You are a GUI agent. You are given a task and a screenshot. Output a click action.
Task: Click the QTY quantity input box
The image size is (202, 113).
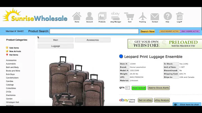tap(128, 88)
